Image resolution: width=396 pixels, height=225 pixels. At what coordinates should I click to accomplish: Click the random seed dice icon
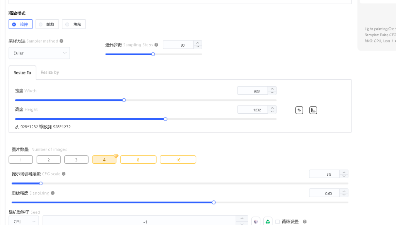tap(256, 222)
